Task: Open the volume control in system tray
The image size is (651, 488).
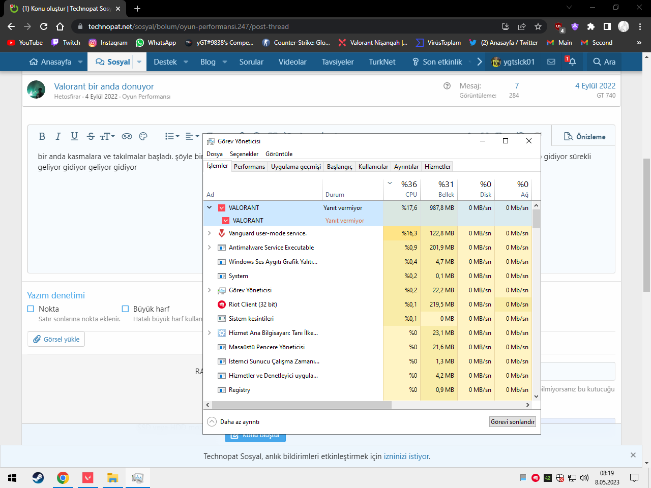Action: click(x=584, y=478)
